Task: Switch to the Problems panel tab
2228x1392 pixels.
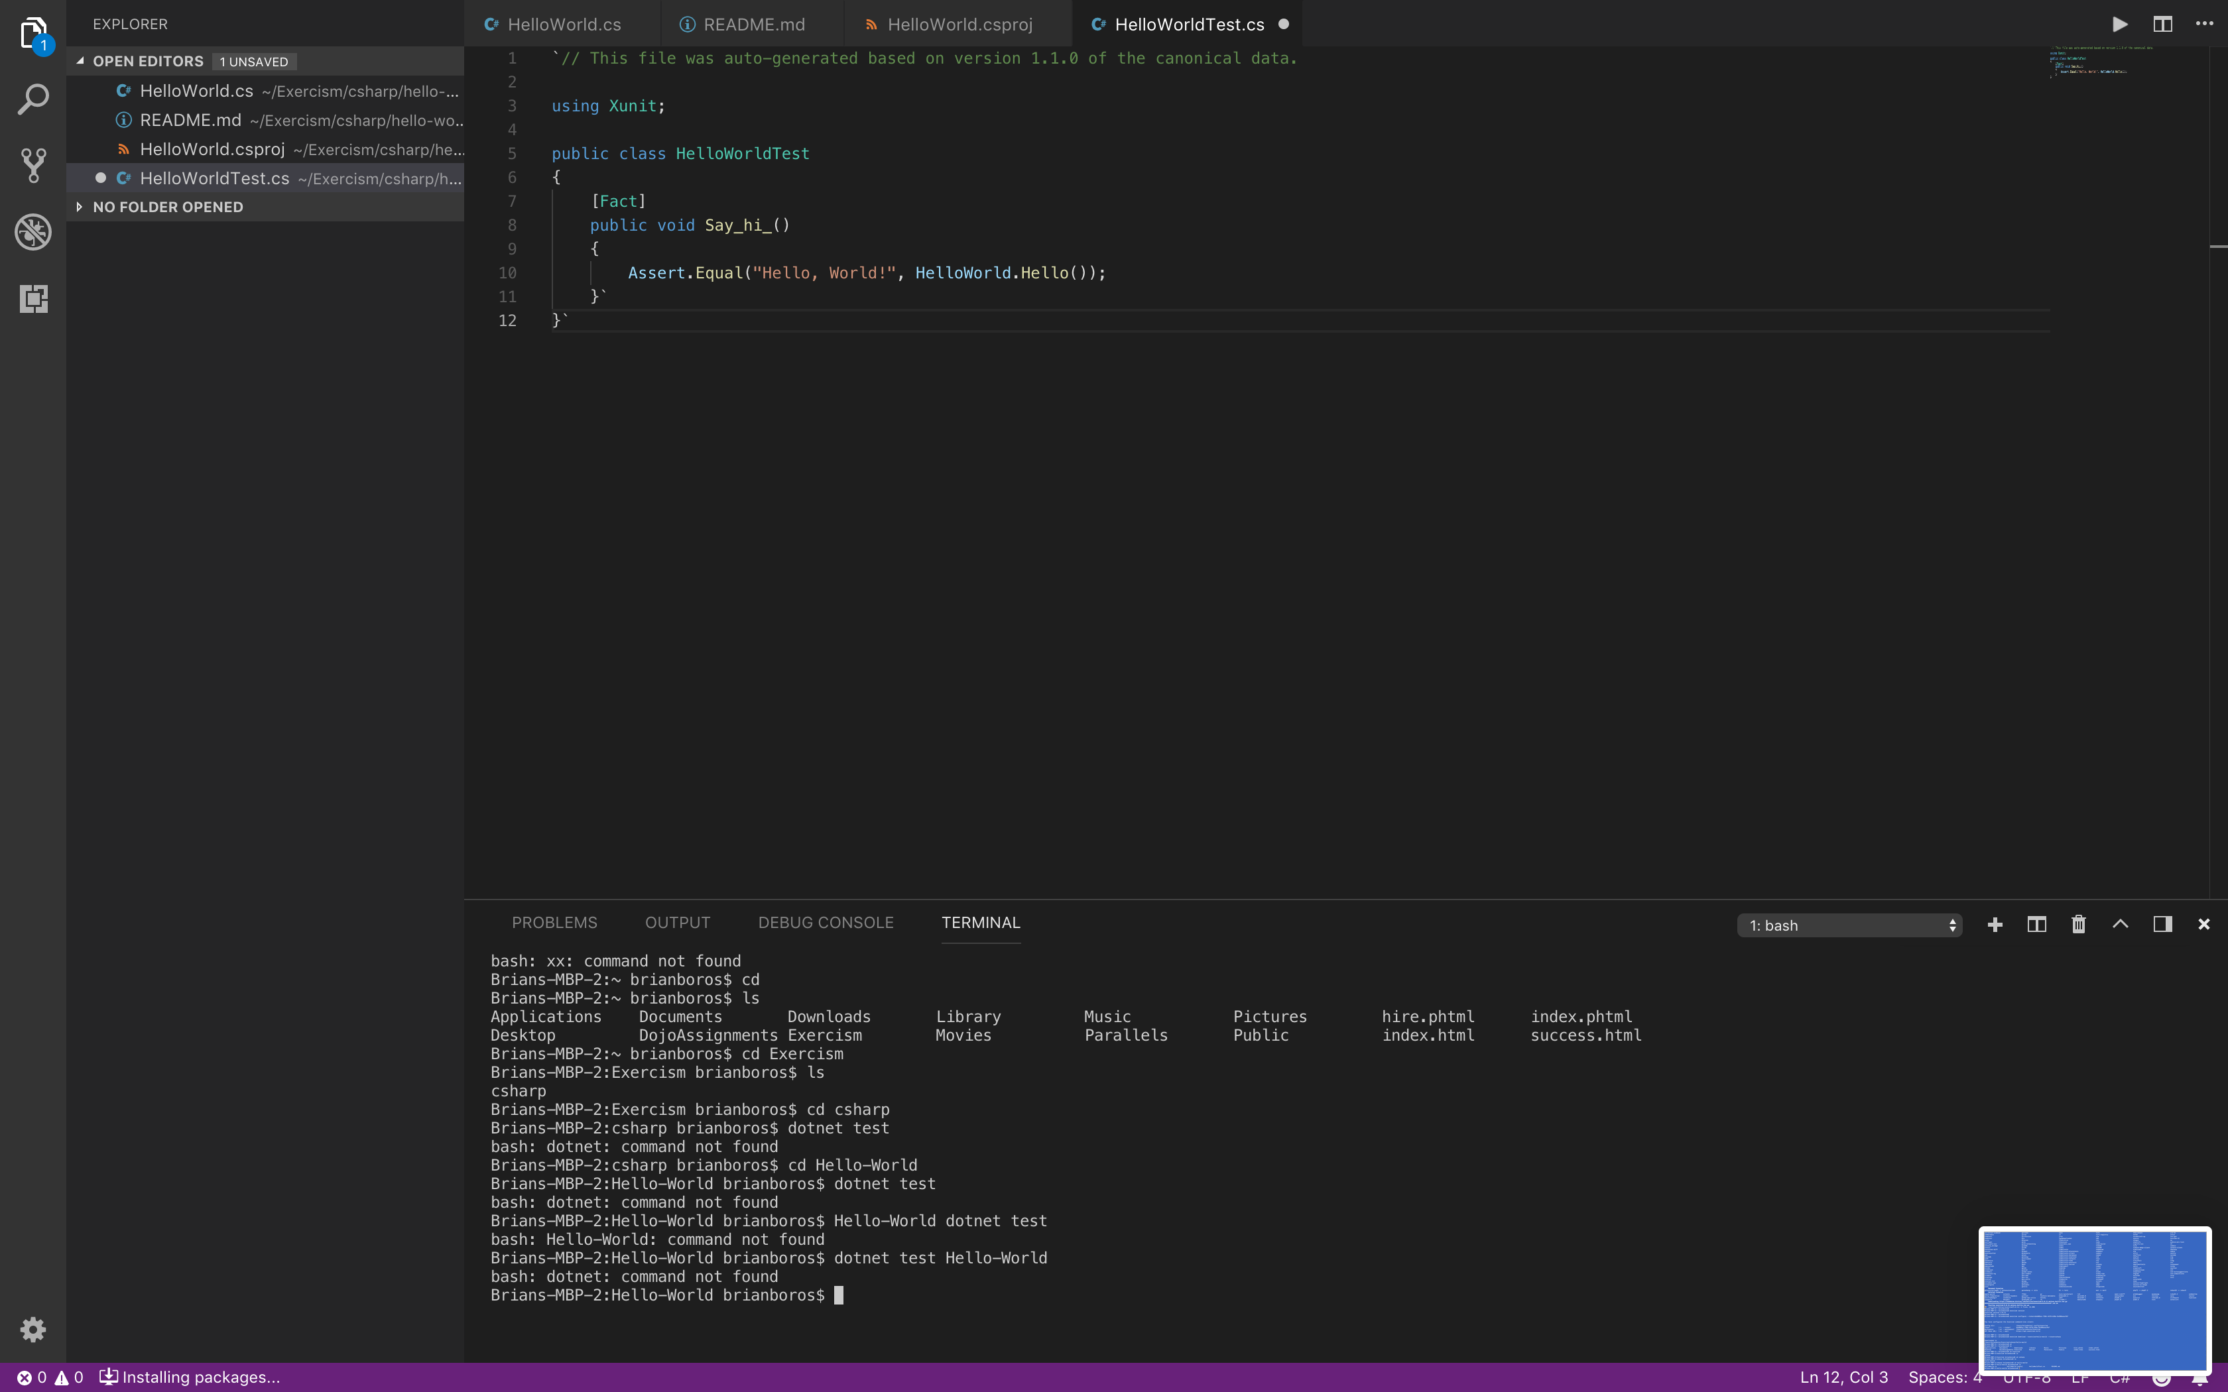Action: point(554,923)
